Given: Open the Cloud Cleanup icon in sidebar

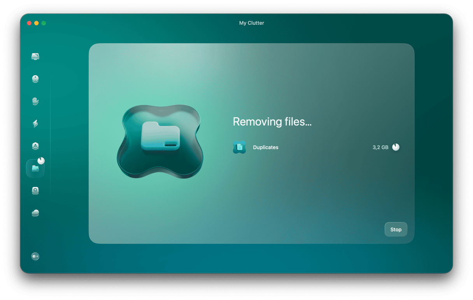Looking at the screenshot, I should tap(35, 213).
